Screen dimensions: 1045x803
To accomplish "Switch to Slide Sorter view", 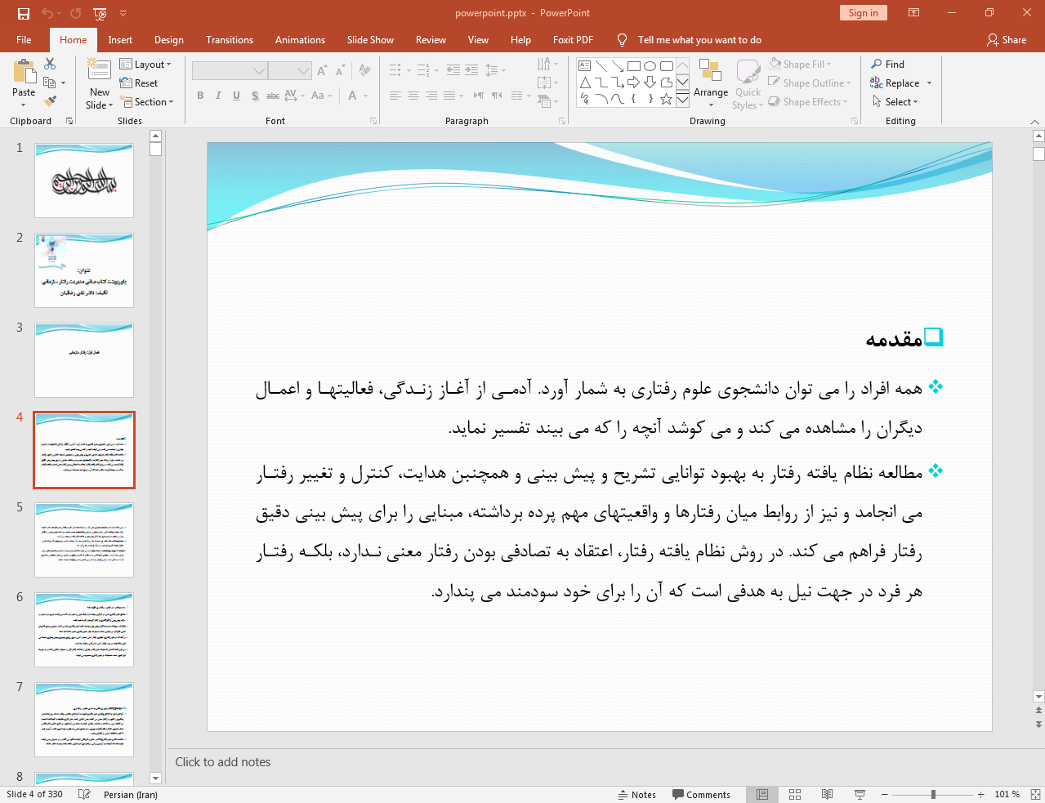I will click(795, 794).
